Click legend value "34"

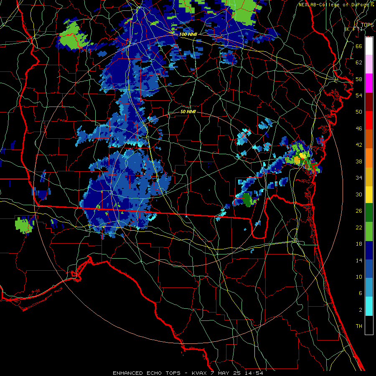(359, 178)
